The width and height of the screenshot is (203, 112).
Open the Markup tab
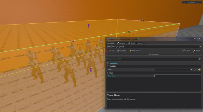coord(140,43)
